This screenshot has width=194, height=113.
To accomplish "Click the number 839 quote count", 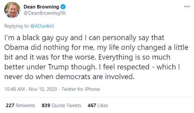I will point(46,105).
